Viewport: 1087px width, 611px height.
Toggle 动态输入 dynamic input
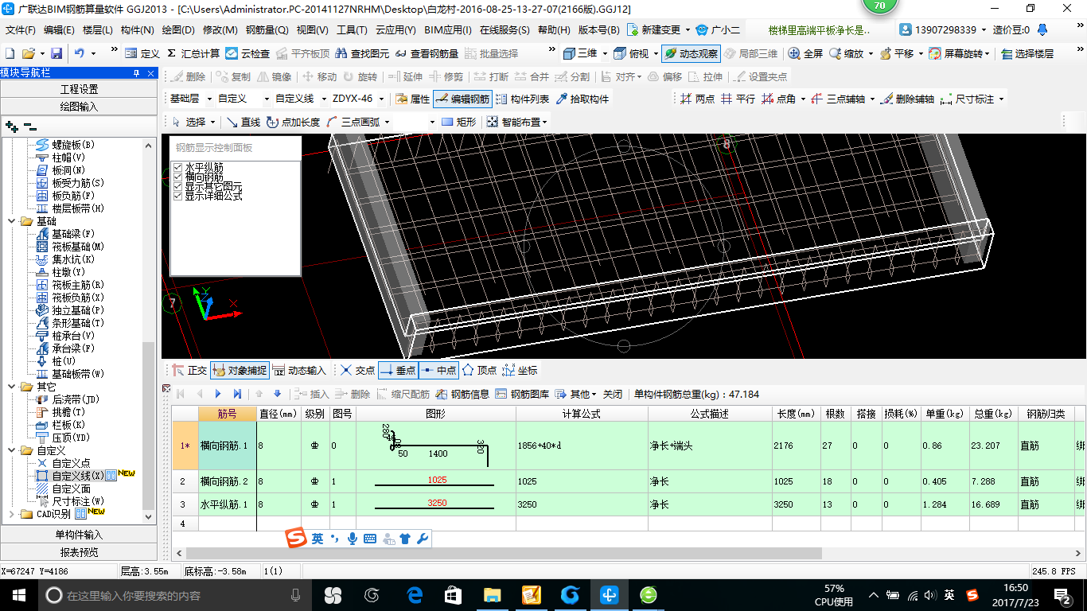pyautogui.click(x=300, y=370)
